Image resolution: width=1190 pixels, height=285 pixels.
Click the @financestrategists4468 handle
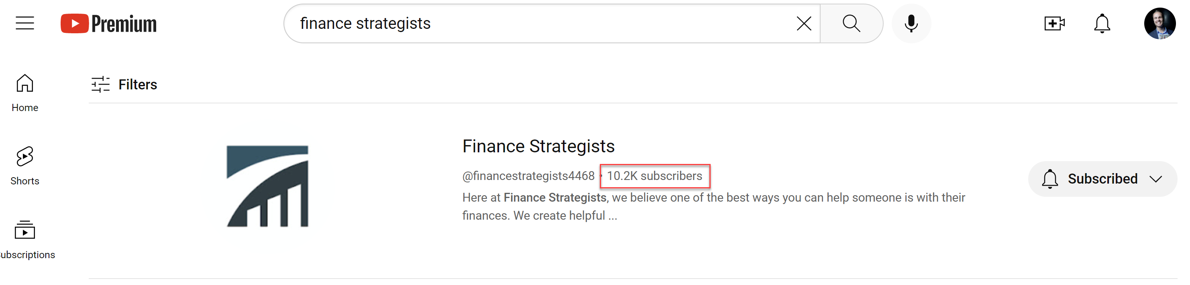pyautogui.click(x=528, y=176)
